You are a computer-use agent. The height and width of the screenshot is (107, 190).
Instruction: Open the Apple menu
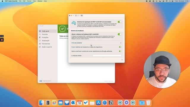pyautogui.click(x=2, y=1)
